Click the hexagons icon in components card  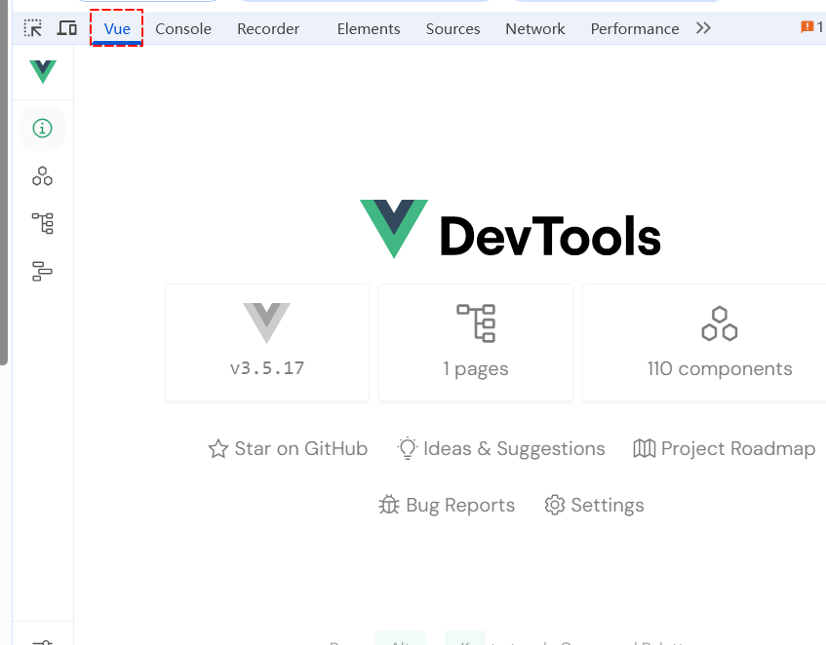pyautogui.click(x=719, y=323)
